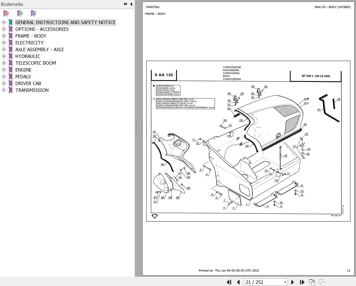Select the HYDRAULIC bookmark
This screenshot has width=356, height=286.
[x=28, y=56]
